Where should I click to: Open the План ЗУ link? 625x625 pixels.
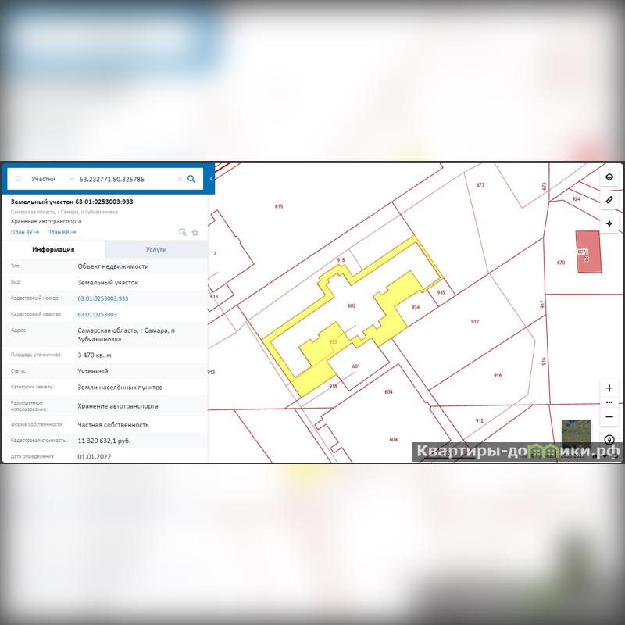tap(25, 232)
